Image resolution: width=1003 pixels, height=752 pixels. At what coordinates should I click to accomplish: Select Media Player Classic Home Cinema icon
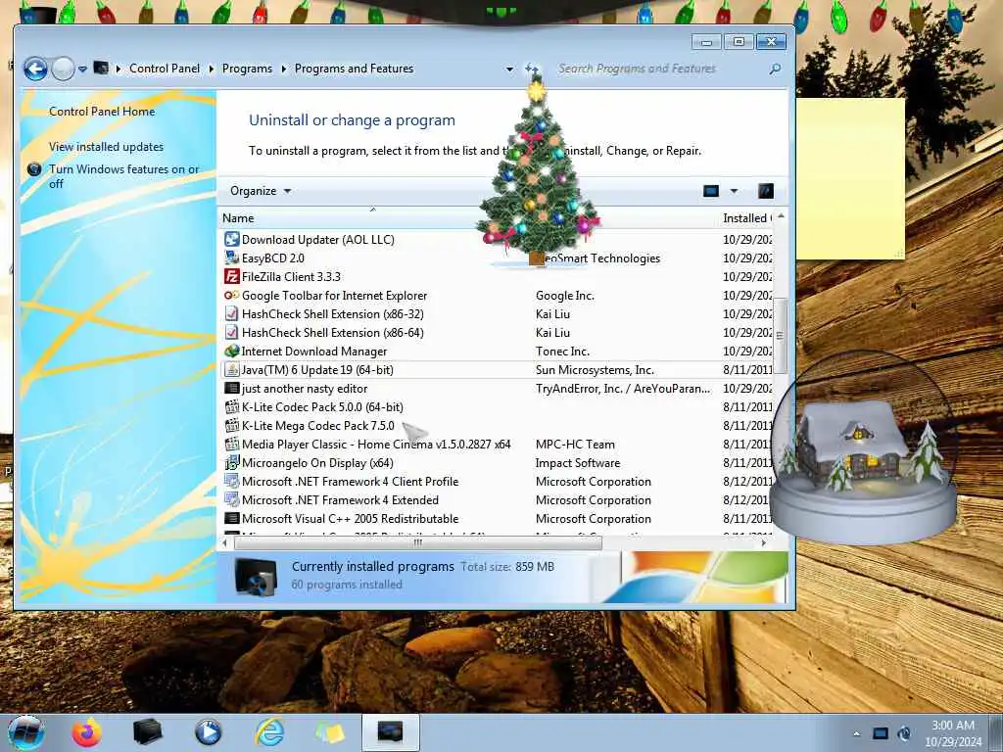click(231, 444)
